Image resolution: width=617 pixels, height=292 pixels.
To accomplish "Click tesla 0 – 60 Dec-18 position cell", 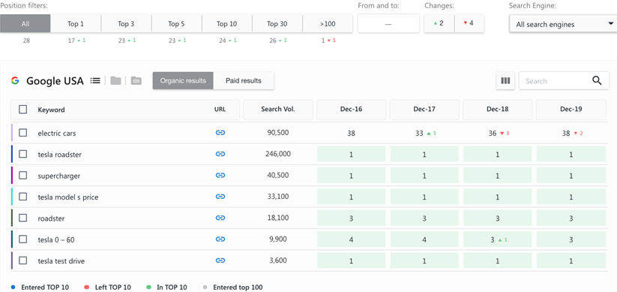I will [497, 239].
